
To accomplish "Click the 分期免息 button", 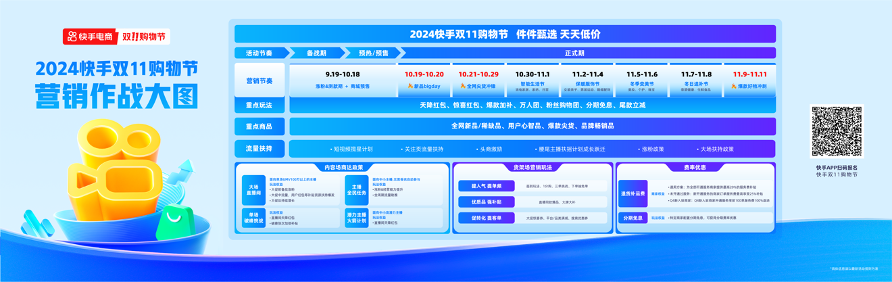I will click(x=633, y=218).
